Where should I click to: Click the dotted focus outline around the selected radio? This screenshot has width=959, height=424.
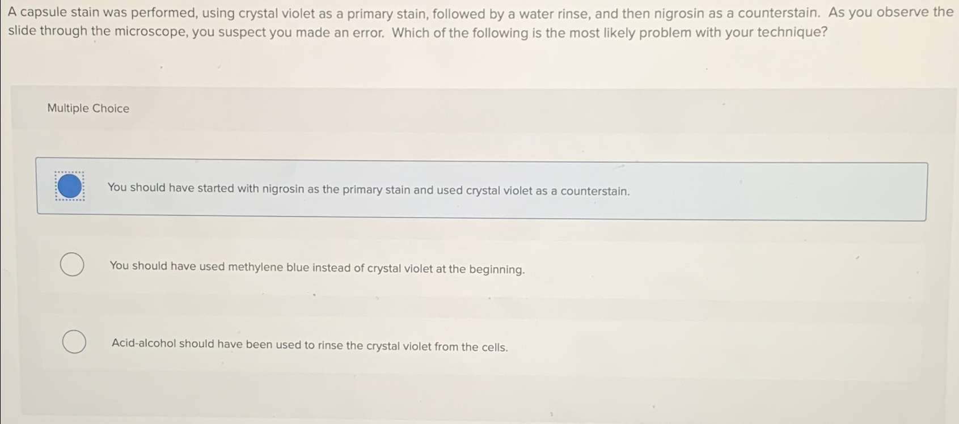pos(69,171)
